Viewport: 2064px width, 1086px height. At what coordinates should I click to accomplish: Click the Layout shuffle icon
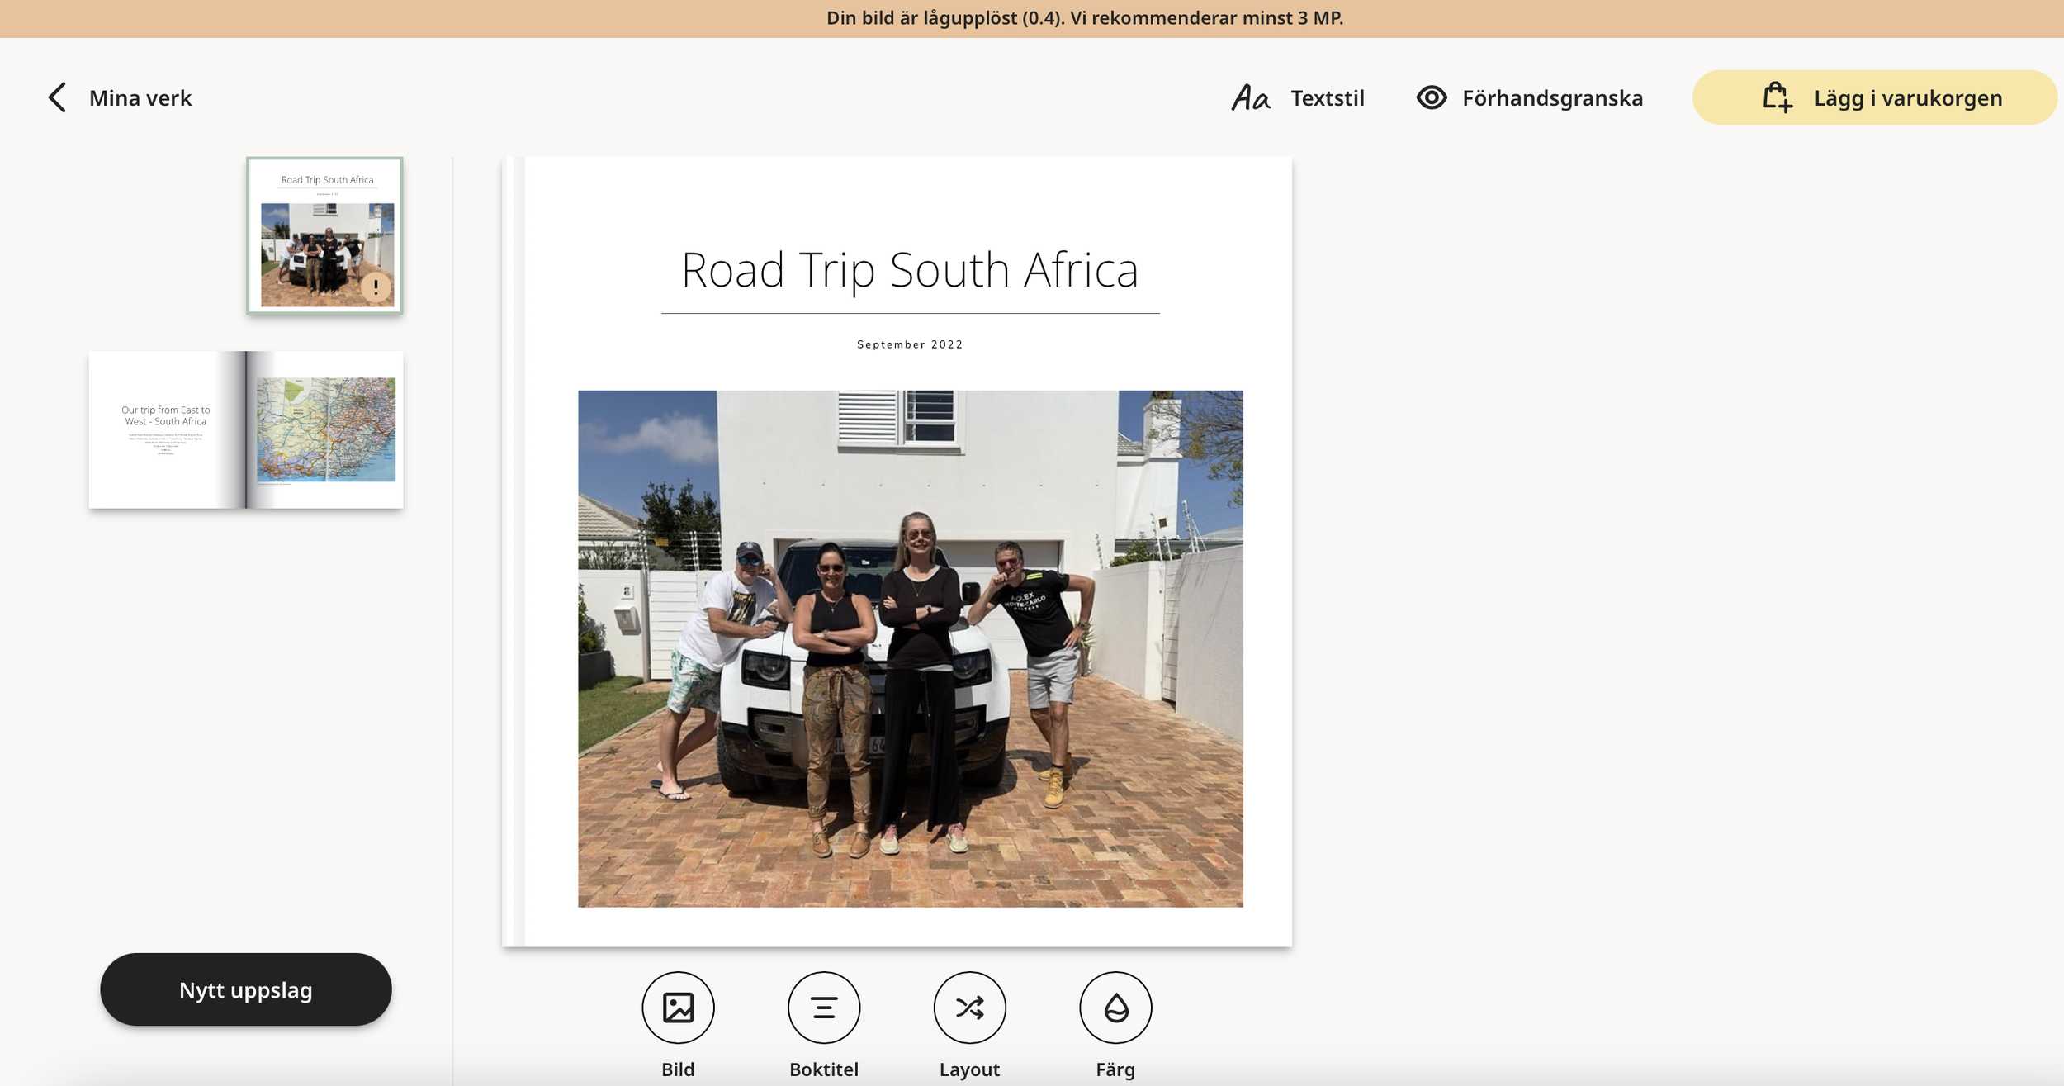pyautogui.click(x=969, y=1008)
